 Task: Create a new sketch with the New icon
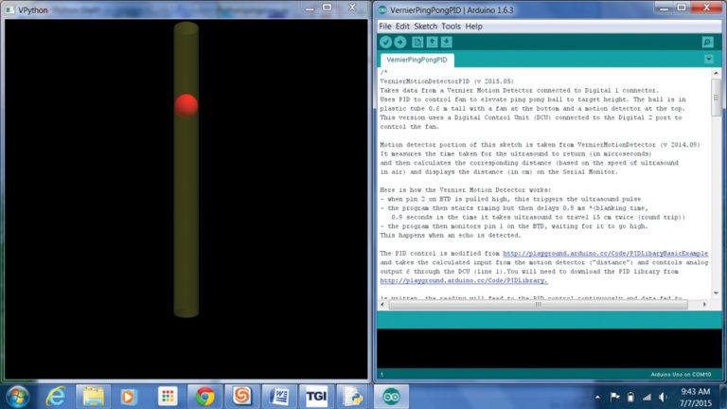[417, 43]
